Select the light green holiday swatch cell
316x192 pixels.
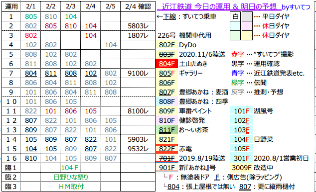point(235,35)
